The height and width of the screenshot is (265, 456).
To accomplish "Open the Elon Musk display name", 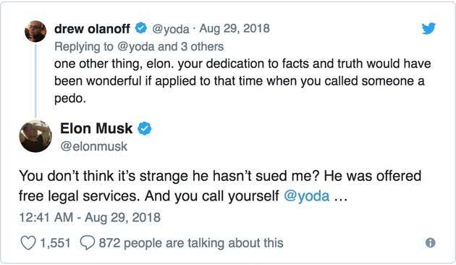I will 96,128.
